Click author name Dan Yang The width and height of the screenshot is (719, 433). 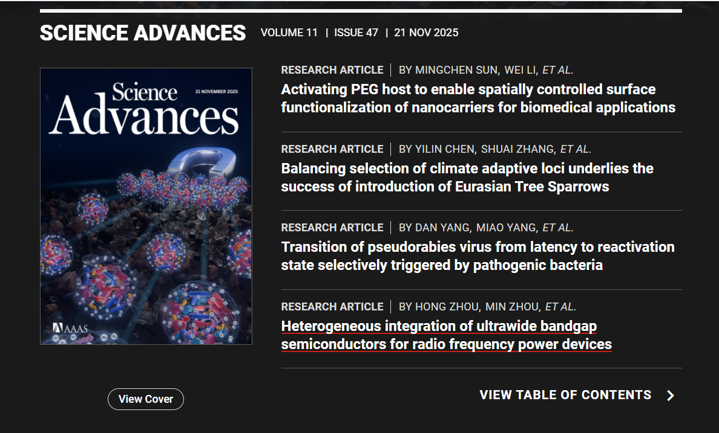pyautogui.click(x=442, y=228)
